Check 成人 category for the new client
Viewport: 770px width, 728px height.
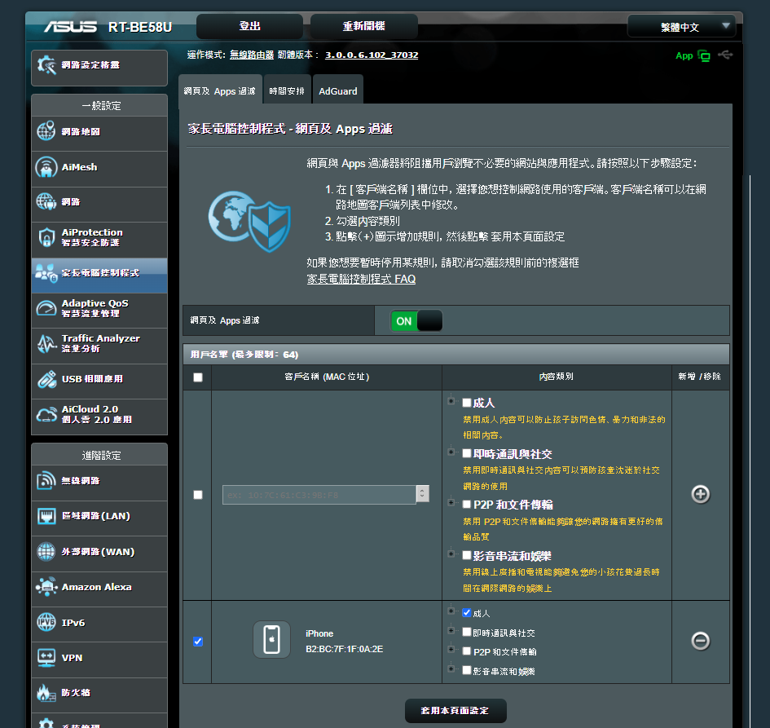(467, 403)
